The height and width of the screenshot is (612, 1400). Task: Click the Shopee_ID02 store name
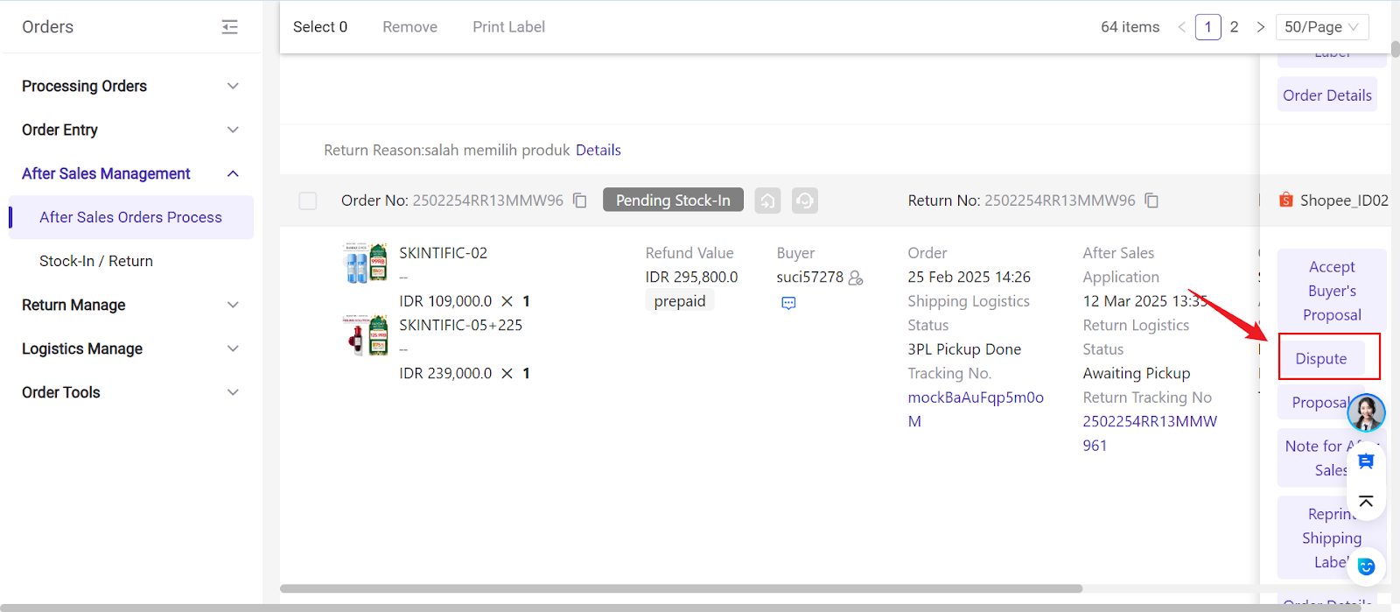pyautogui.click(x=1344, y=200)
